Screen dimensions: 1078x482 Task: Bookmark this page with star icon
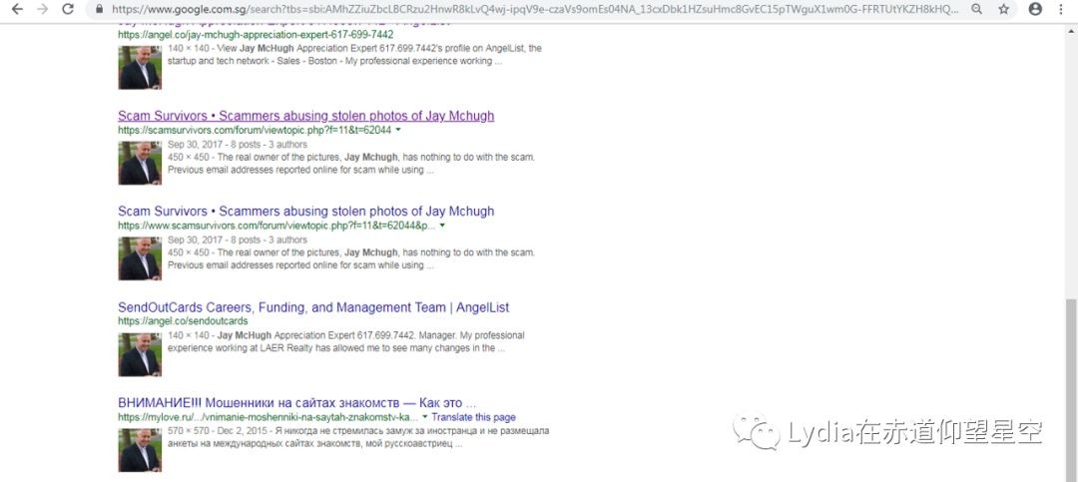(x=1003, y=9)
